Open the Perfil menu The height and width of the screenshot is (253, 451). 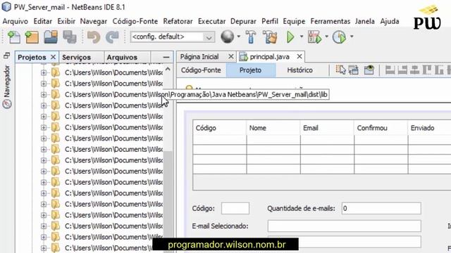point(270,21)
